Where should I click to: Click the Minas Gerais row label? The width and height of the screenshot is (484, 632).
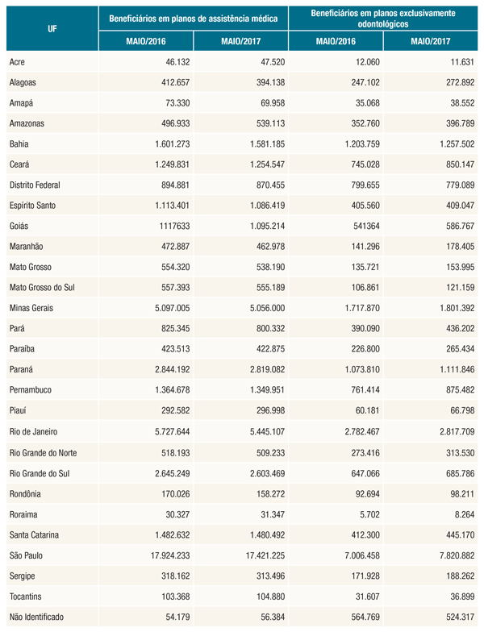(x=31, y=308)
